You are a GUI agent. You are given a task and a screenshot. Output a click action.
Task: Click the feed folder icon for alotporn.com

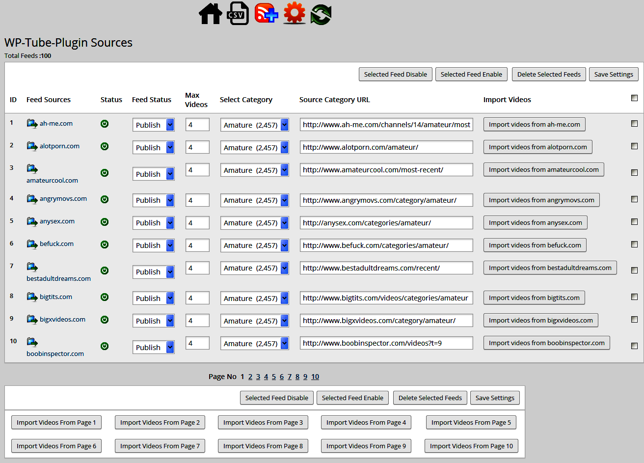32,146
